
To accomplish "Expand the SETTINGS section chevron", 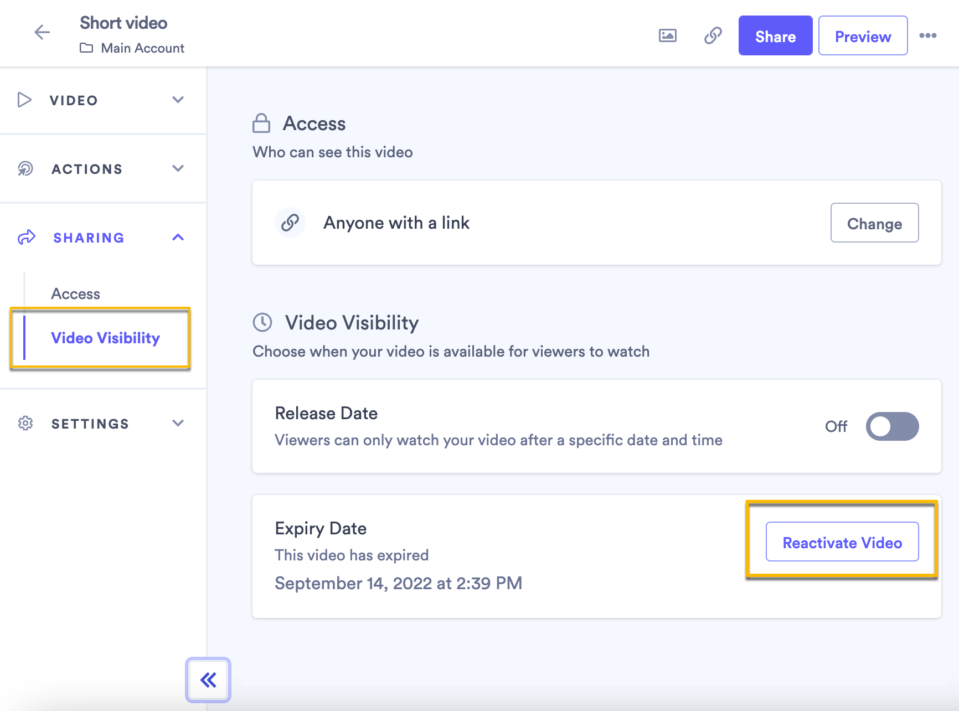I will 178,423.
